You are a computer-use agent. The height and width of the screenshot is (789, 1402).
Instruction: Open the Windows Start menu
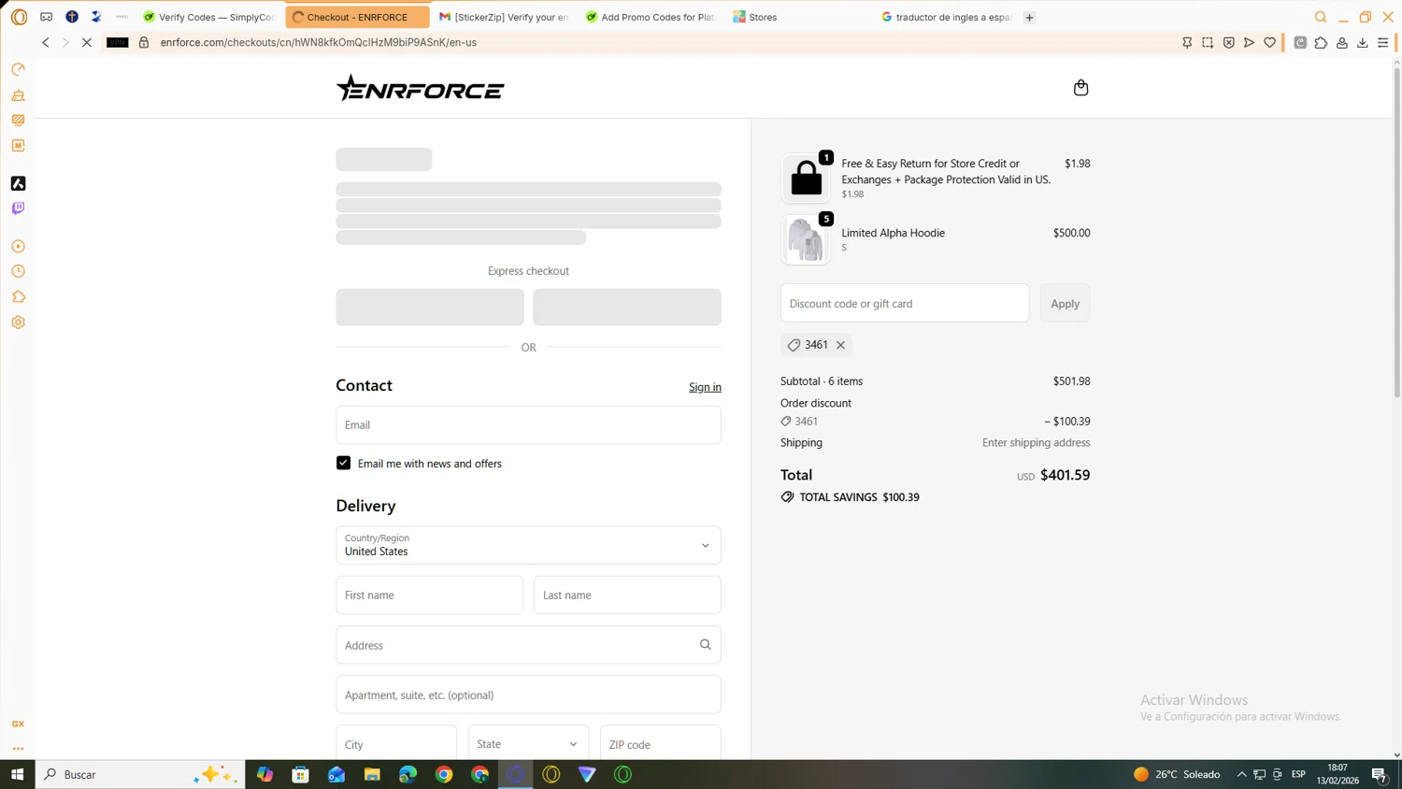point(17,774)
